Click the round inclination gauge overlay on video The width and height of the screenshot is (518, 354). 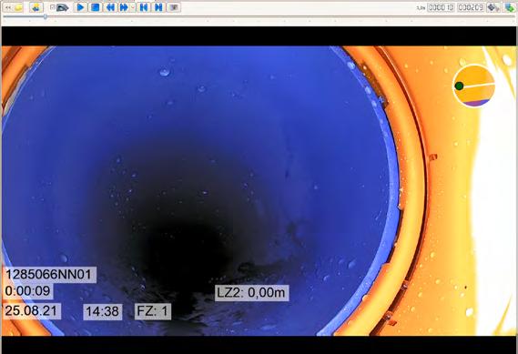[473, 86]
